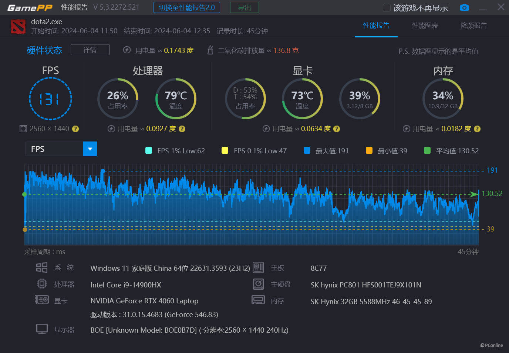Viewport: 509px width, 353px height.
Task: Toggle the 该游戏不再显示 checkbox
Action: (x=387, y=7)
